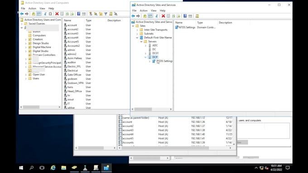Open Internet Explorer from the taskbar

click(53, 168)
